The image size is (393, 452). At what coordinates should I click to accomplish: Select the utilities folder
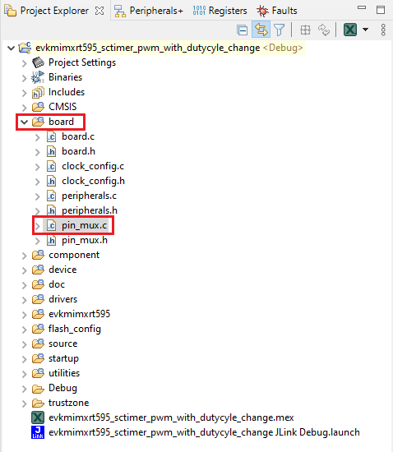point(64,373)
